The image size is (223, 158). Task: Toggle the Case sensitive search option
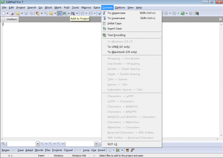click(20, 150)
